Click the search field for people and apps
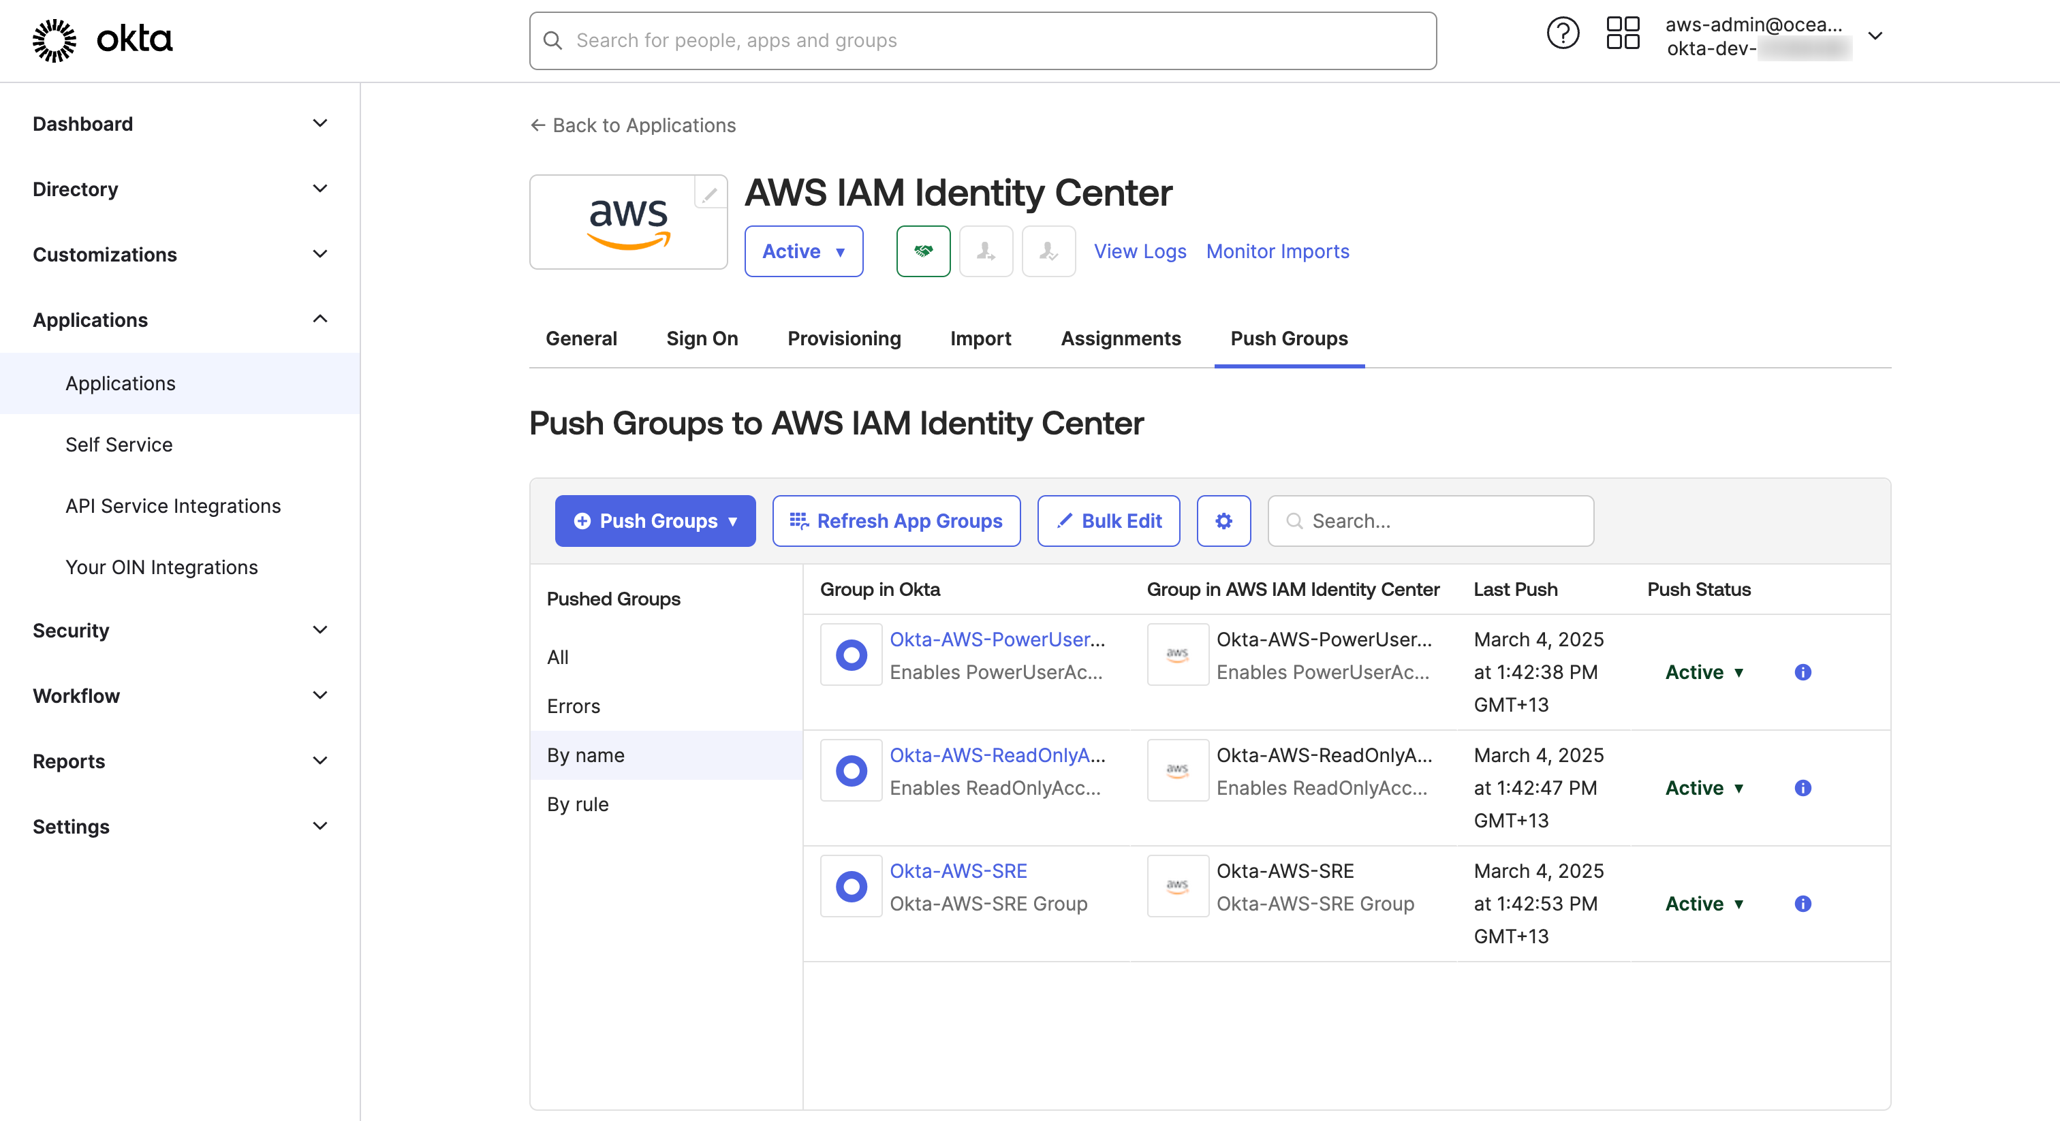This screenshot has height=1121, width=2060. [984, 40]
